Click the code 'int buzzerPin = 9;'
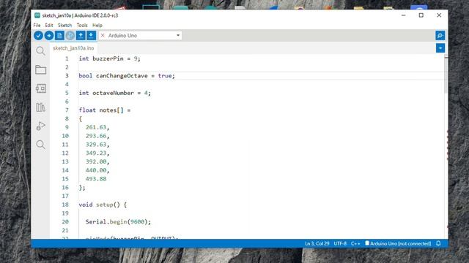 pos(109,58)
